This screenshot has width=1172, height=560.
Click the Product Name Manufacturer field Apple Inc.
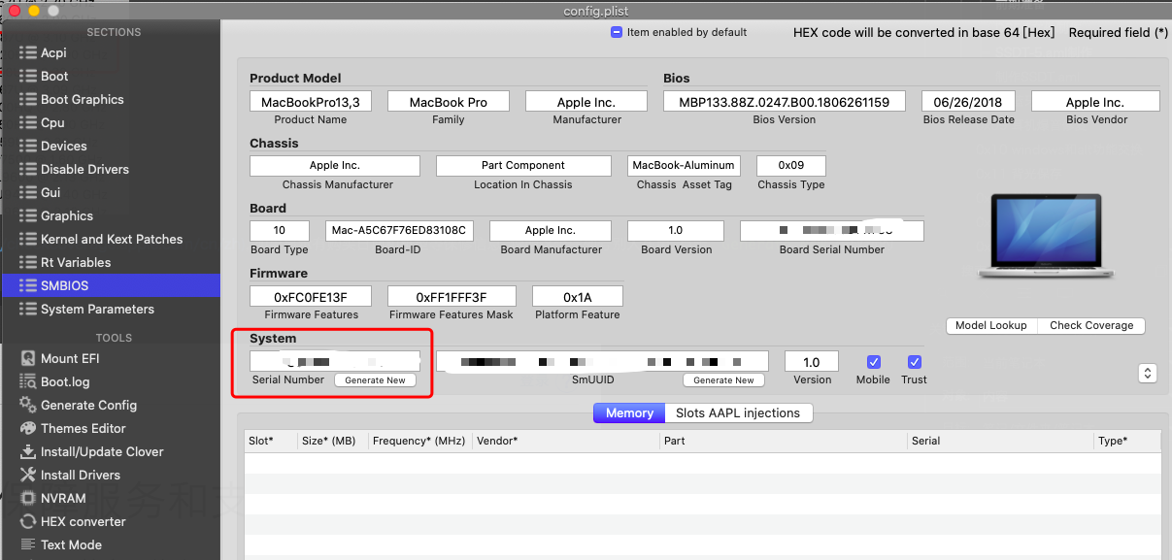point(586,102)
